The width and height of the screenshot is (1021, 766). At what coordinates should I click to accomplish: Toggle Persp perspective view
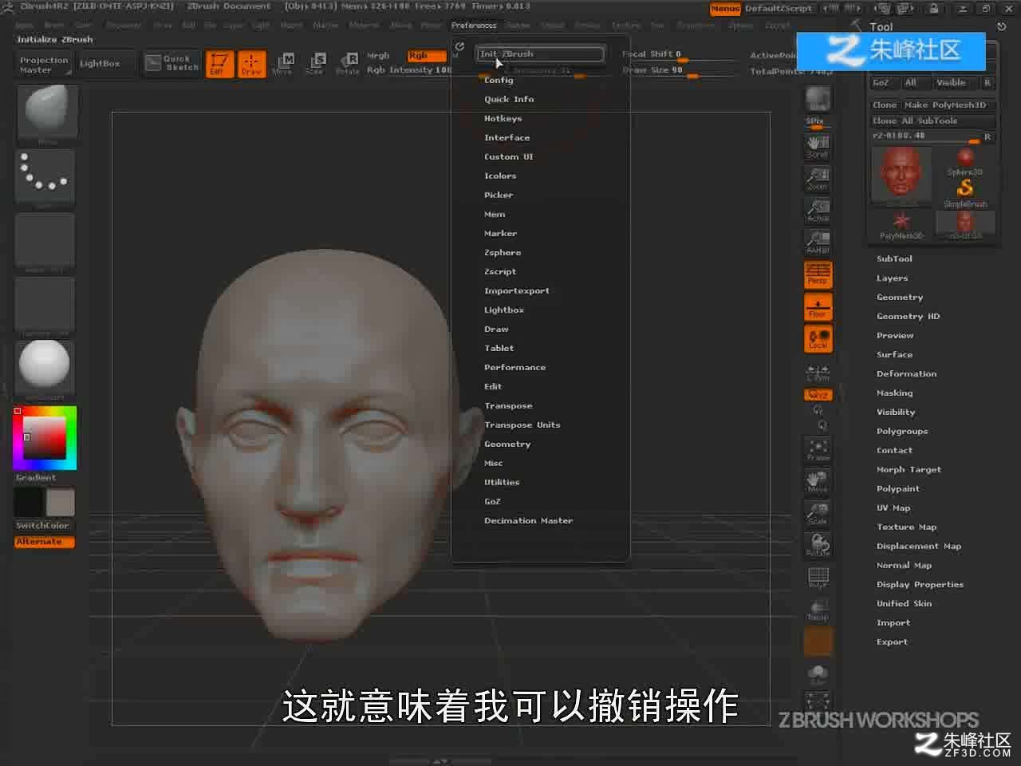[x=818, y=274]
